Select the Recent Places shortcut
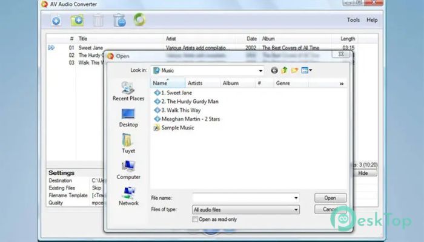 (x=128, y=91)
